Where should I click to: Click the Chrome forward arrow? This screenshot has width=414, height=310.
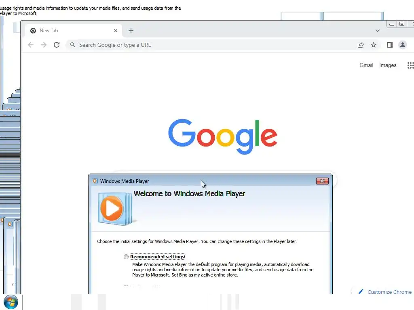44,45
